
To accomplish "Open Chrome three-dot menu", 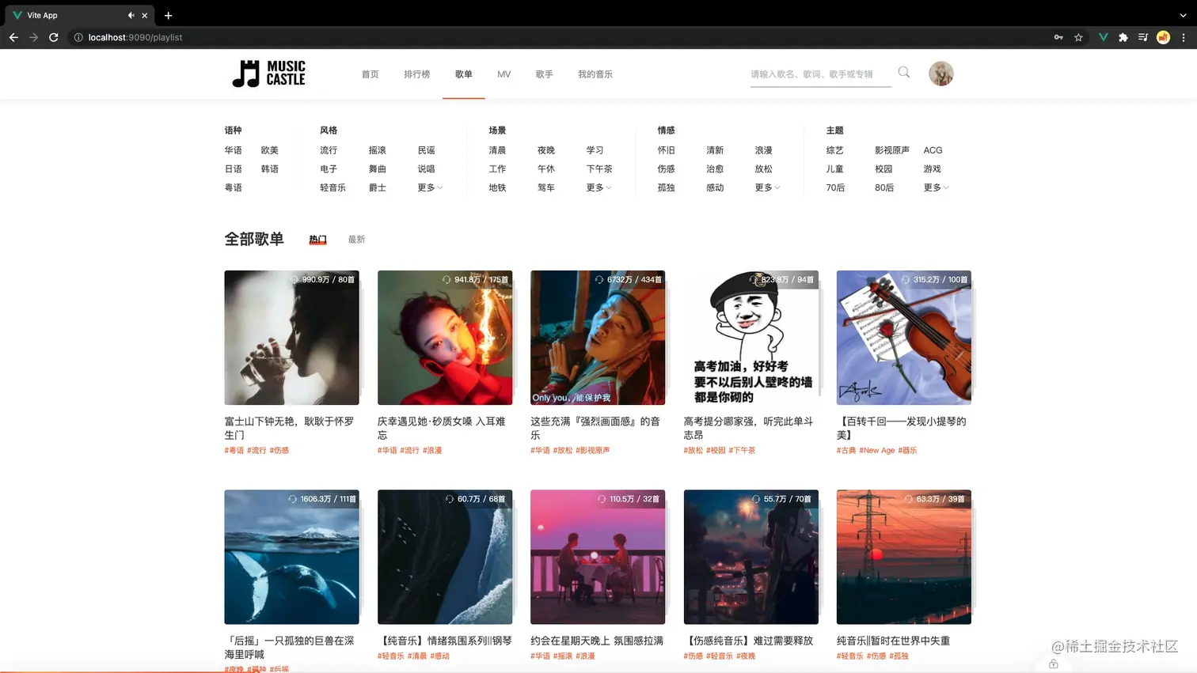I will click(x=1184, y=37).
